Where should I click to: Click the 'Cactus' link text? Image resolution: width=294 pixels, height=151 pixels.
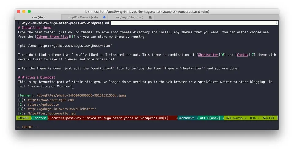[243, 55]
